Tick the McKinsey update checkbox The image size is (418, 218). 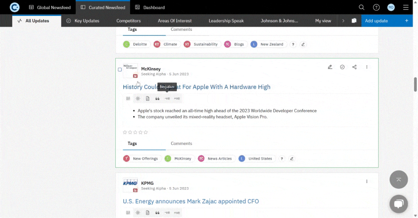tap(120, 70)
